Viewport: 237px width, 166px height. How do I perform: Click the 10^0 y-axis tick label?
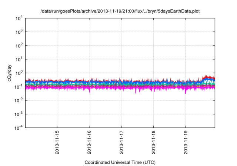point(19,73)
